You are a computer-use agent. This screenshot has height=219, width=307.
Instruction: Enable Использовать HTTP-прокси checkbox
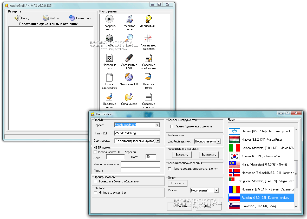tap(95, 152)
